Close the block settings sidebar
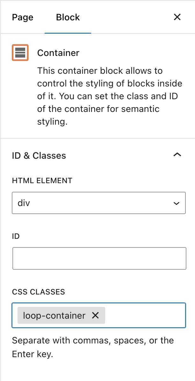Screen dimensions: 195x381 click(x=177, y=17)
